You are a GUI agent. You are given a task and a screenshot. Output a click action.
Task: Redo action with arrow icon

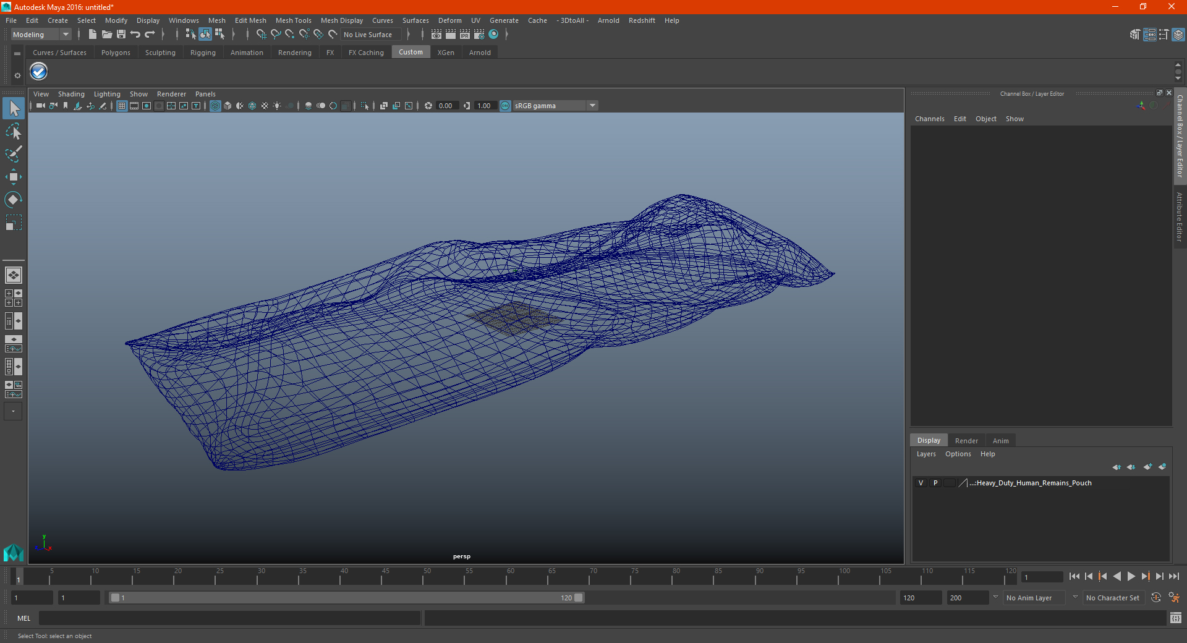coord(150,35)
